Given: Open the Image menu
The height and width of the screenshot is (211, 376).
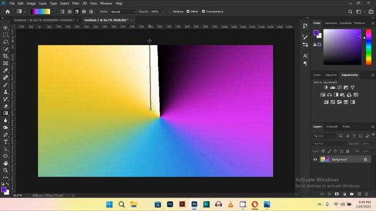Looking at the screenshot, I should point(31,4).
